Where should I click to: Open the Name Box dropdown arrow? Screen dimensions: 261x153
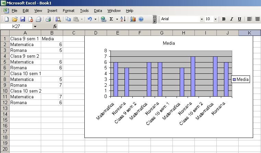tap(35, 27)
